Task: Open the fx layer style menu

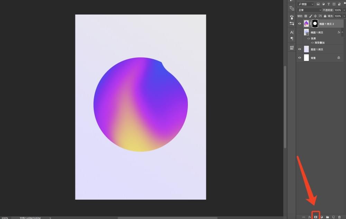Action: [x=309, y=217]
